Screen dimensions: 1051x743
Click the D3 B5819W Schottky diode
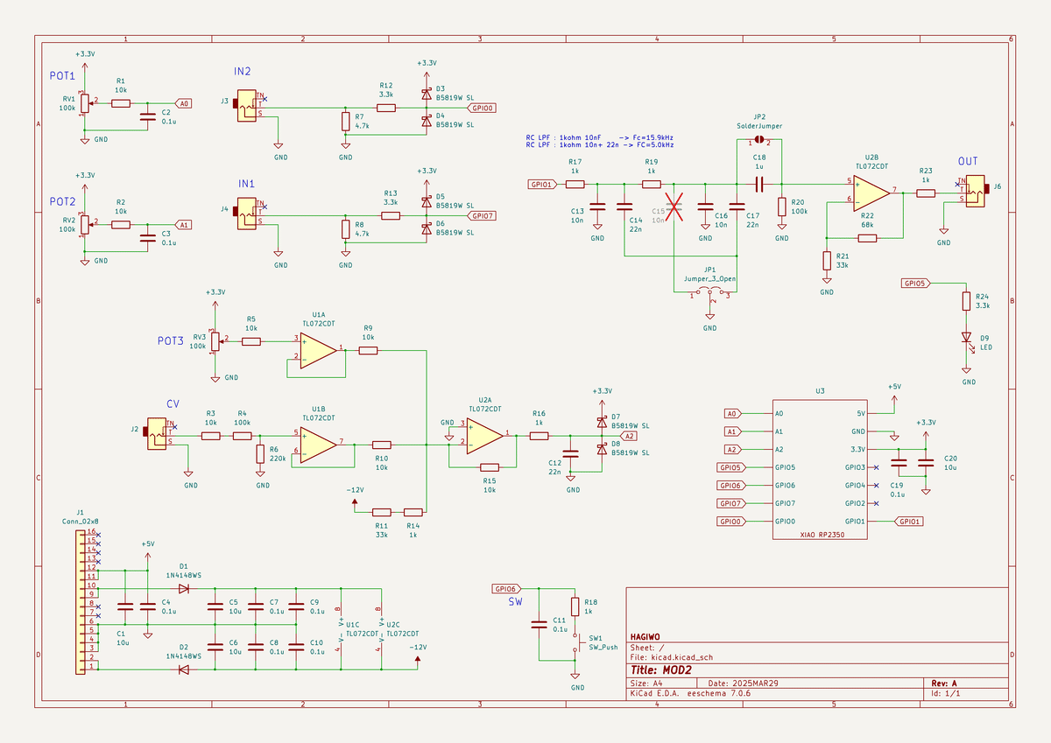(427, 93)
